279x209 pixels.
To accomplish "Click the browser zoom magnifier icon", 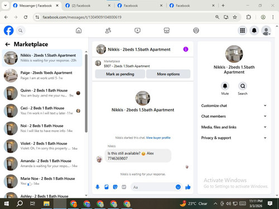I will click(217, 17).
